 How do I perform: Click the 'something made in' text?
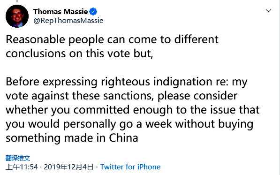(x=56, y=138)
